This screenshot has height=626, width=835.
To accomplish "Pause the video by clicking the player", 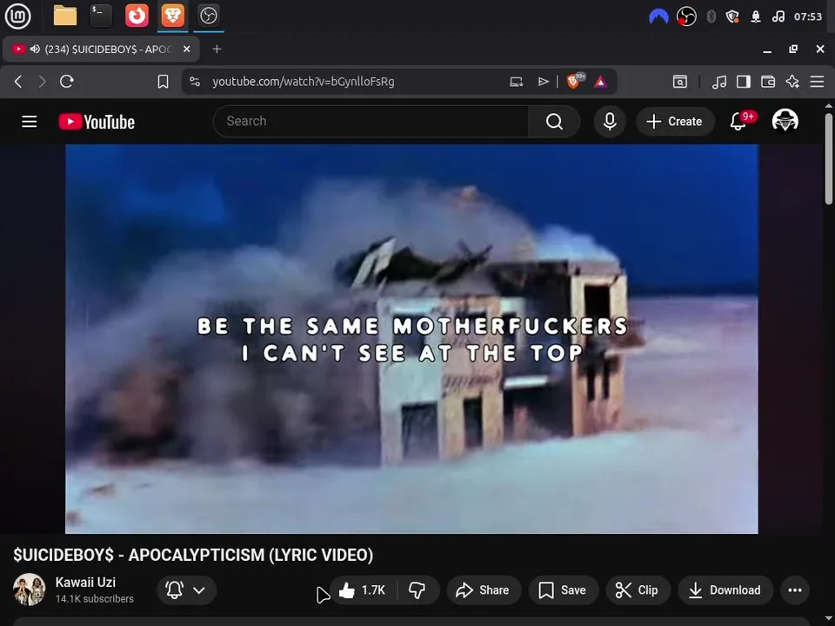I will (x=411, y=338).
